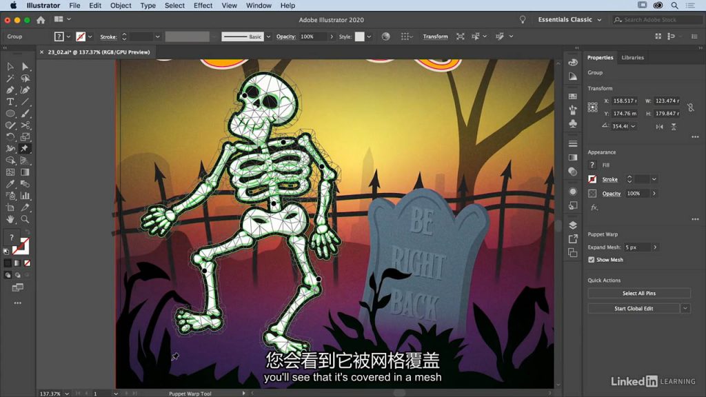Image resolution: width=706 pixels, height=397 pixels.
Task: Open the rotation angle dropdown
Action: pos(633,127)
